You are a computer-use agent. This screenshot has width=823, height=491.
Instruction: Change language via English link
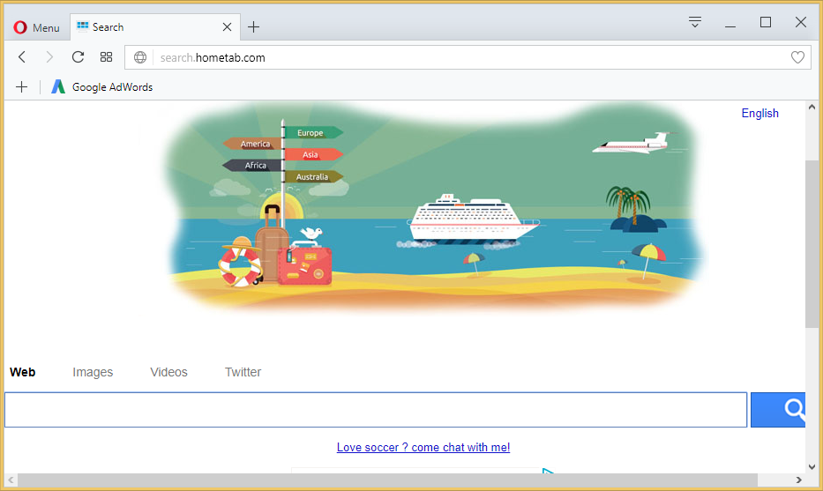[759, 113]
